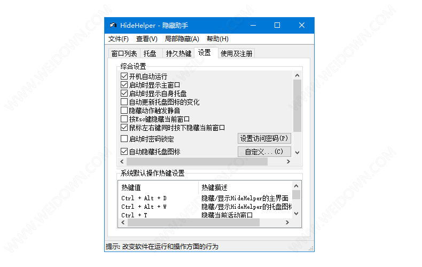Uncheck 鼠标左右键同时按下隐藏当前窗口

pyautogui.click(x=124, y=128)
